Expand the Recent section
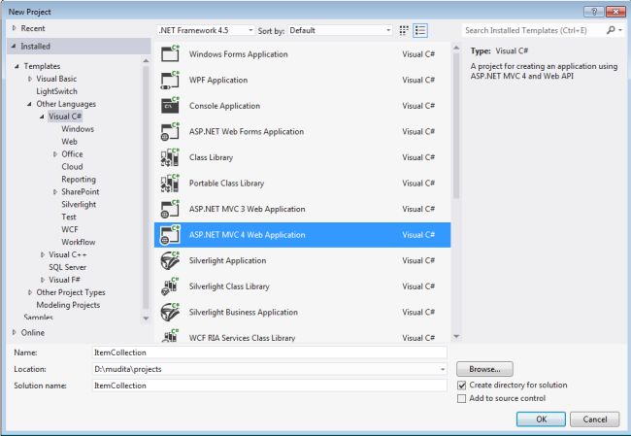 (15, 28)
